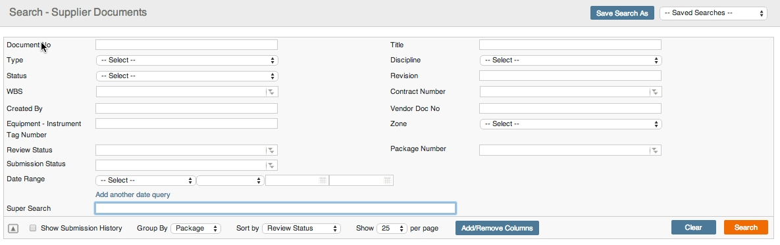Open the first Date Range calendar icon
780x245 pixels.
[x=323, y=180]
